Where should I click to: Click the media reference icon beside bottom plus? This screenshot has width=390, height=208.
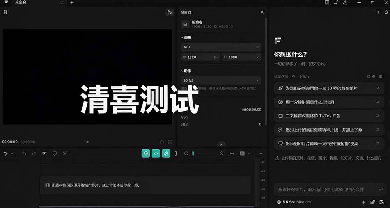pos(372,202)
